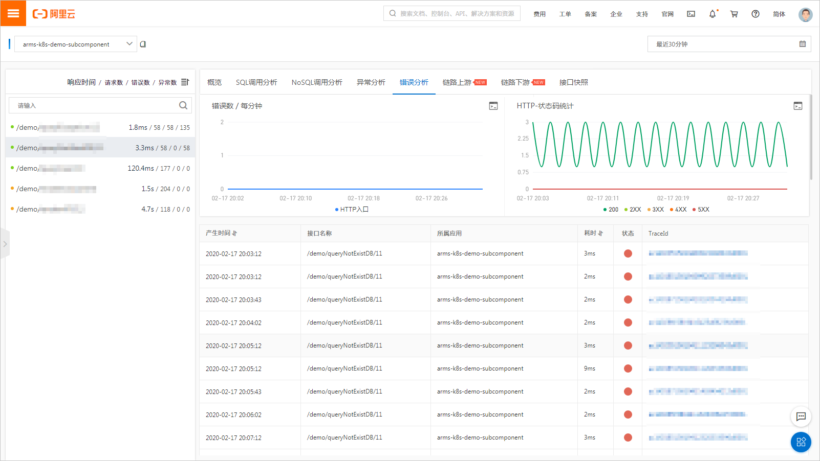Sort interface list by 错误数
The image size is (820, 461).
[140, 82]
